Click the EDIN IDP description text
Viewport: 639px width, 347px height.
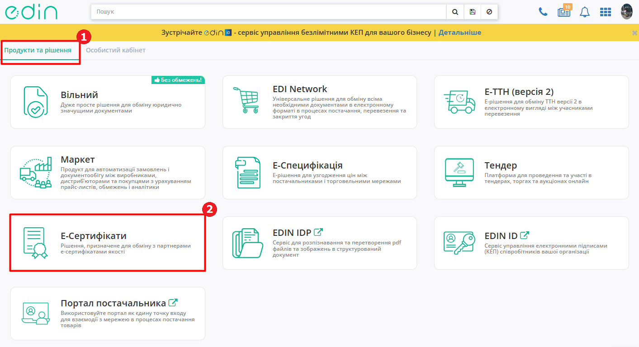[337, 249]
